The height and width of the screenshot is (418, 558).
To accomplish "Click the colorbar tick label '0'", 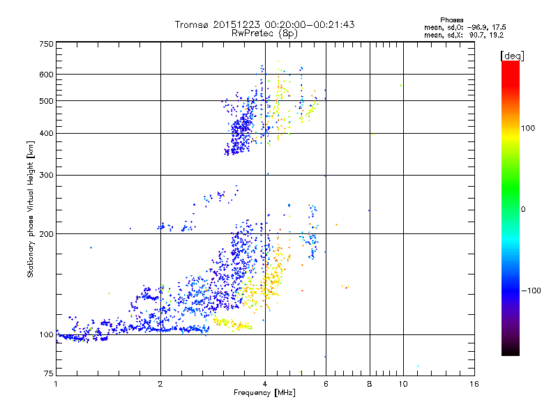I will (x=523, y=209).
